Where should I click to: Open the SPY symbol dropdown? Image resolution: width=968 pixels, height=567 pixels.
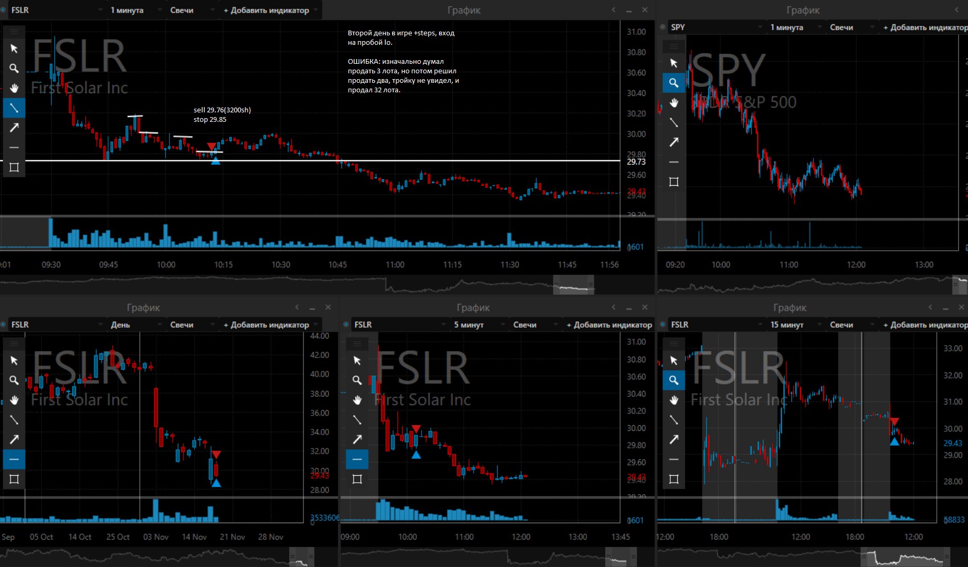pos(716,27)
